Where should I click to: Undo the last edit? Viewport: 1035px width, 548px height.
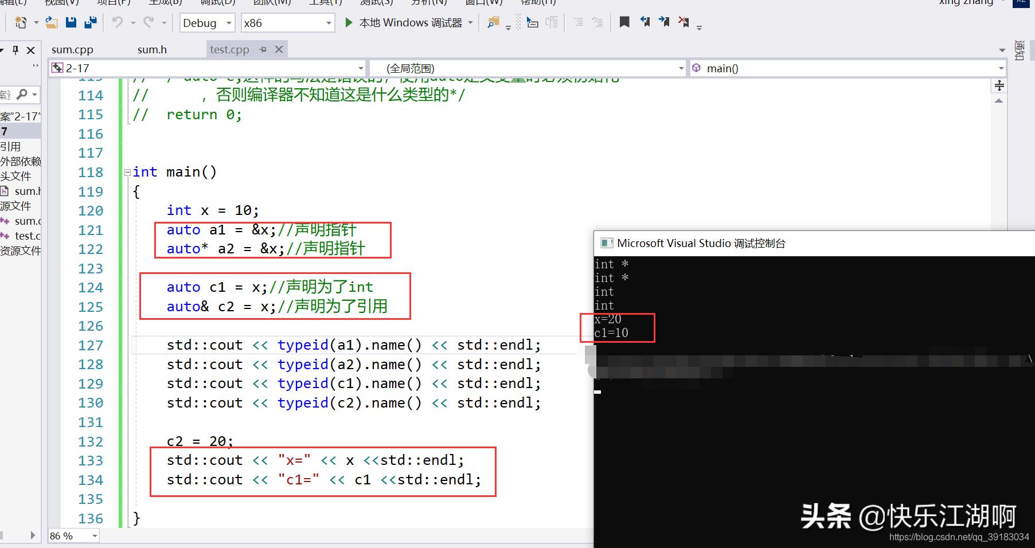tap(119, 22)
